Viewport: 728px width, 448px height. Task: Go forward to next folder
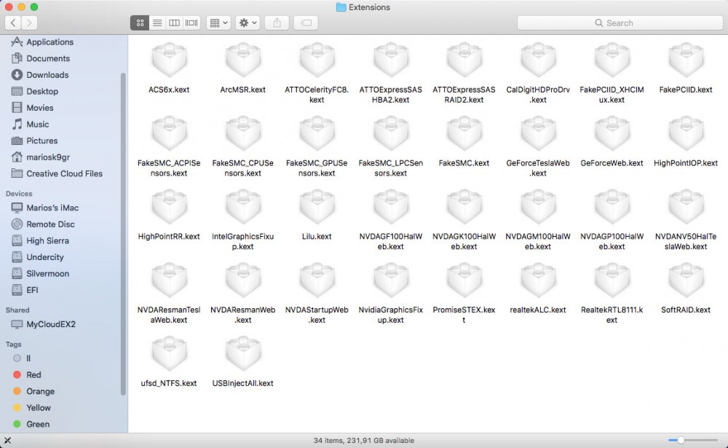tap(29, 23)
